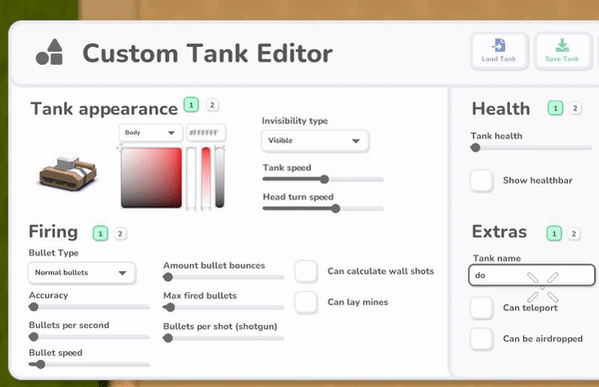
Task: Click the Tank speed slider handle
Action: 324,179
